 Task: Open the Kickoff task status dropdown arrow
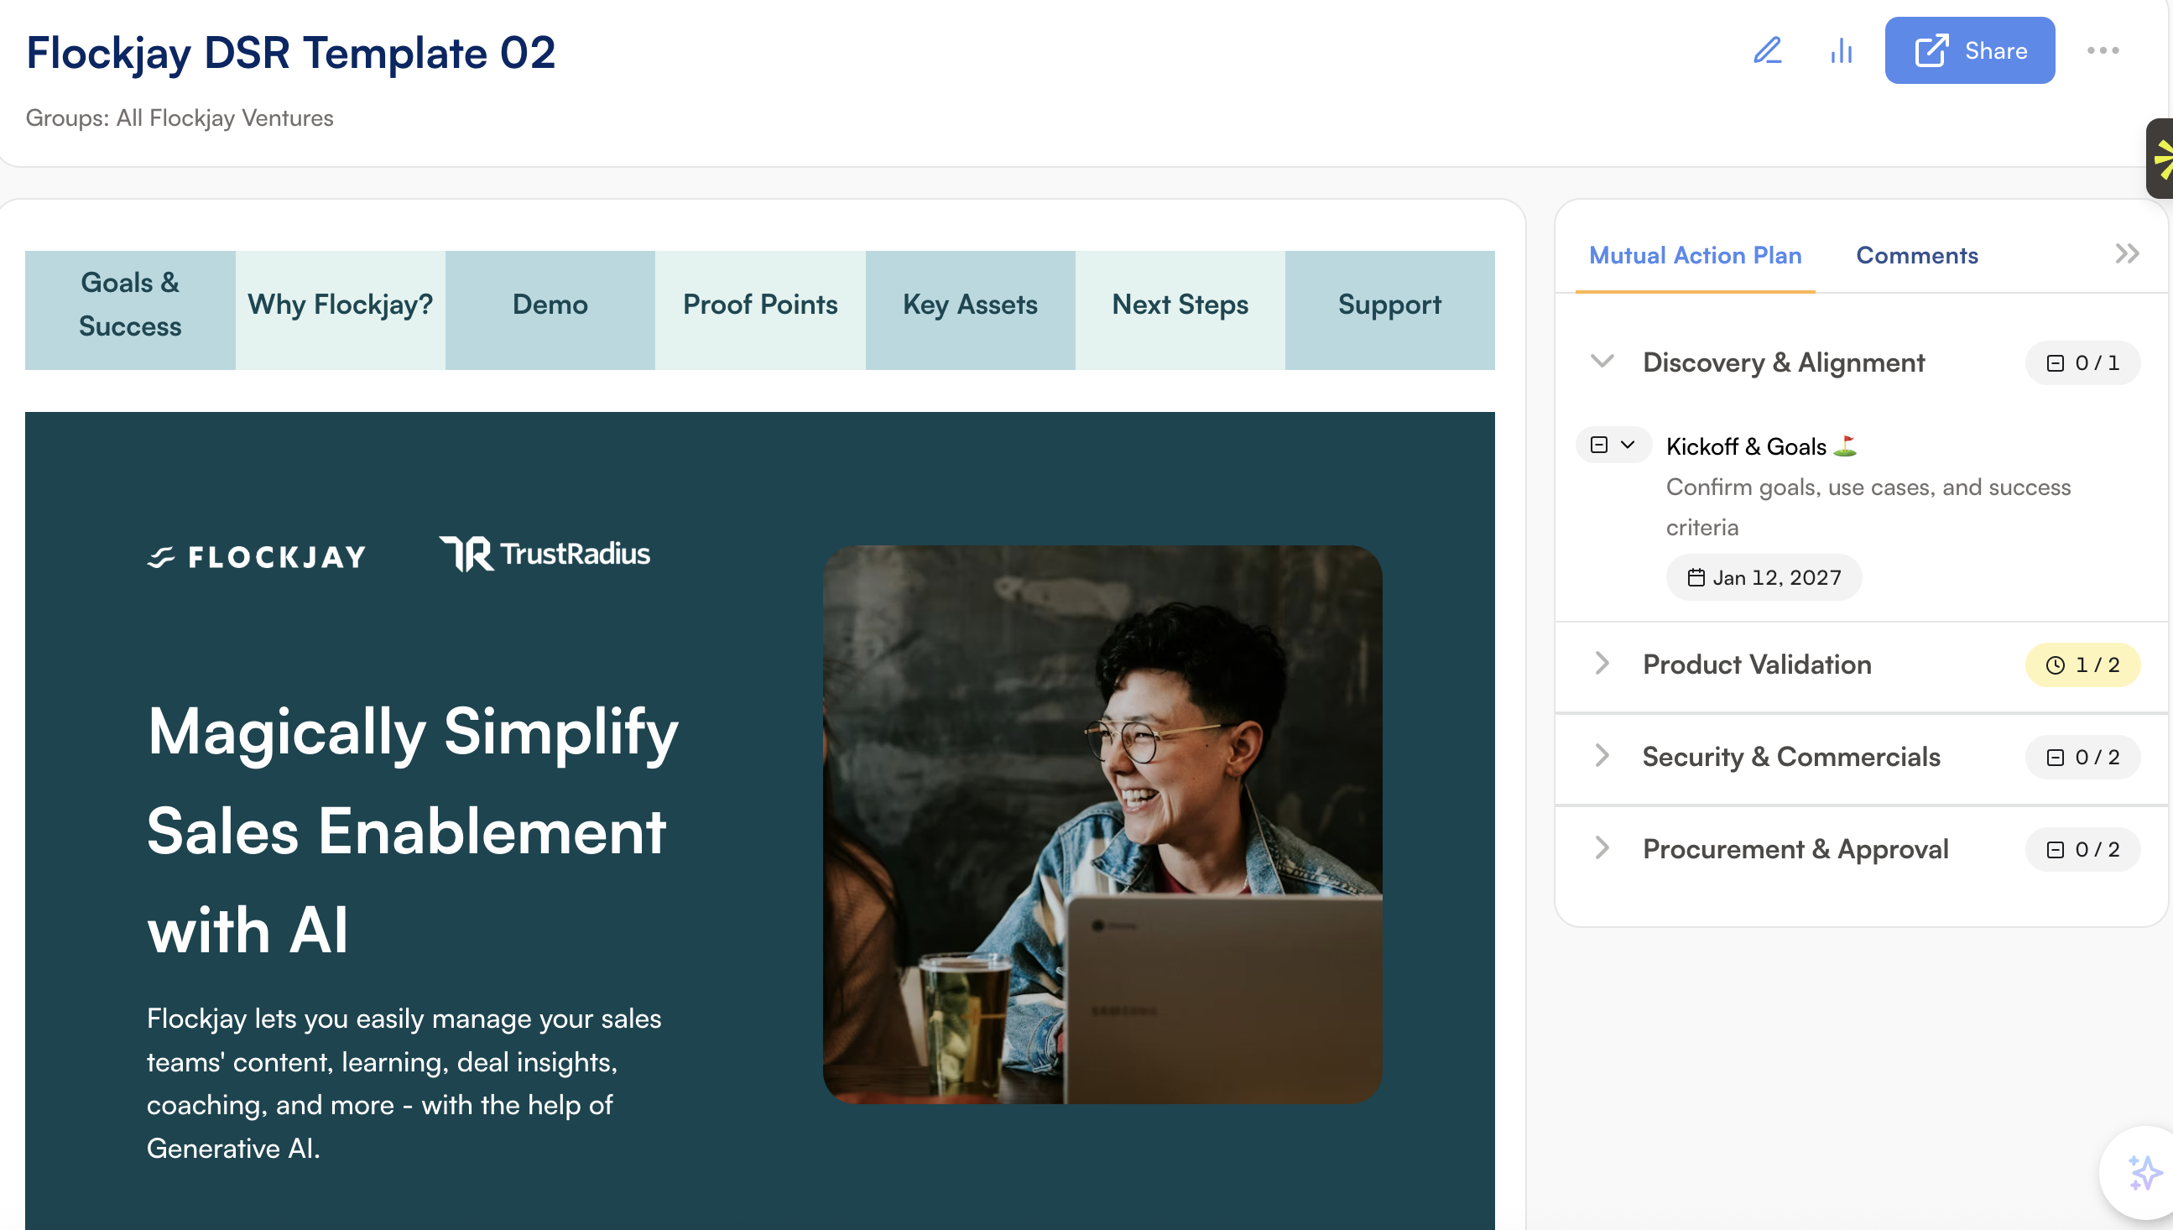(x=1628, y=446)
